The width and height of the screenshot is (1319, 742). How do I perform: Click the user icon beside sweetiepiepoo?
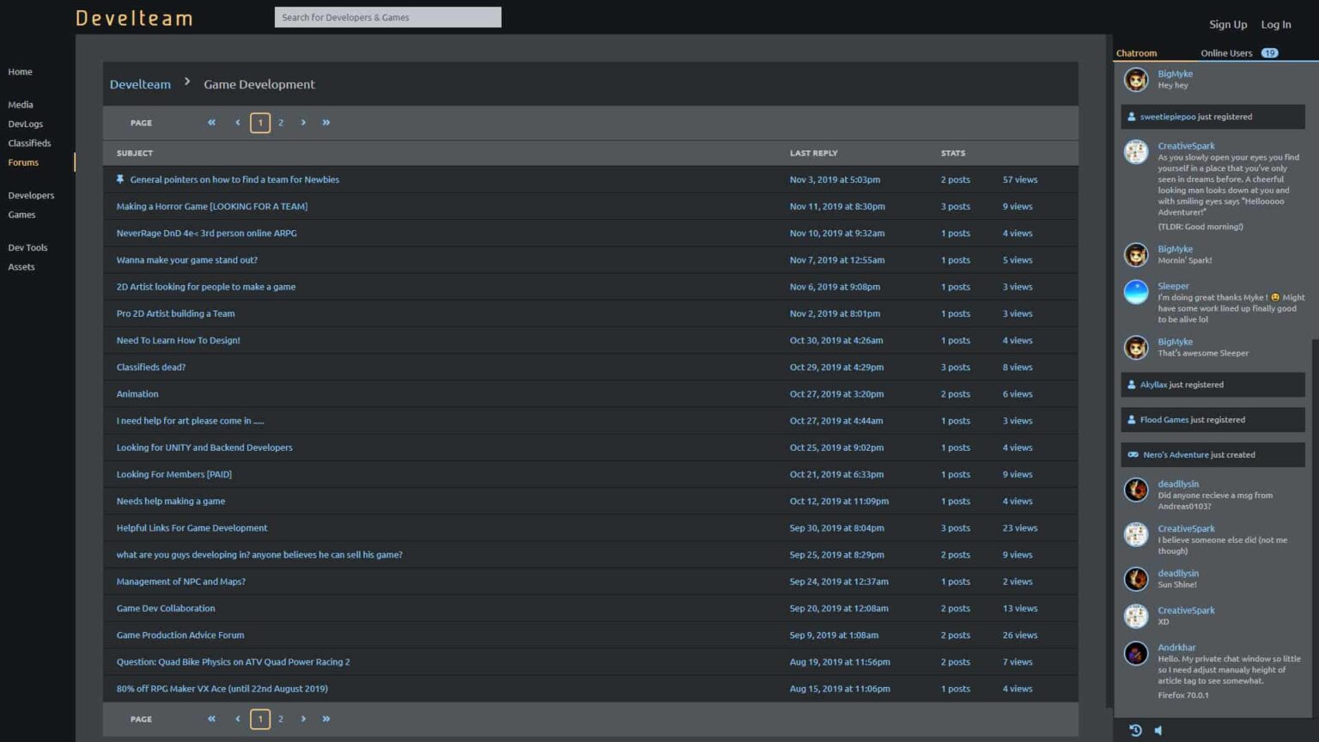coord(1130,116)
